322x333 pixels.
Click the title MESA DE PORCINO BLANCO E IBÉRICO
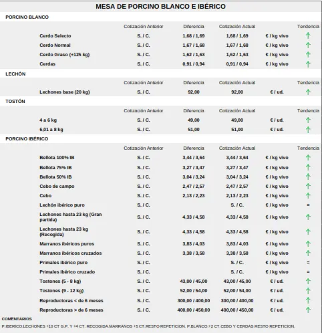(x=160, y=7)
